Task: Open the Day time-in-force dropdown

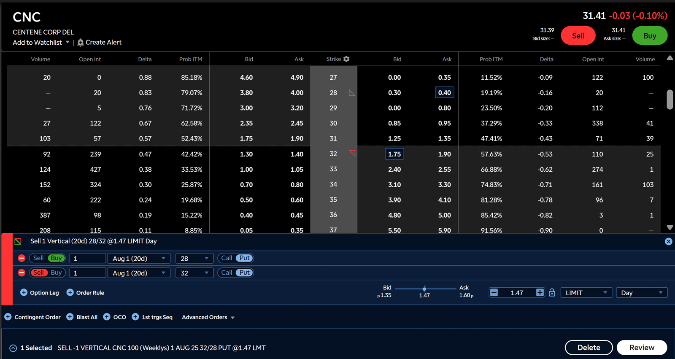Action: coord(642,293)
